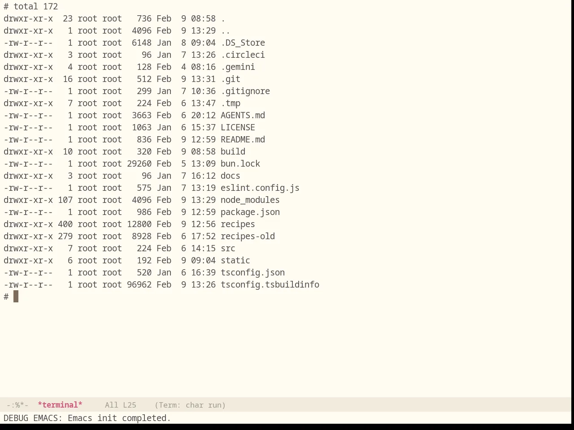
Task: Select tsconfig.json file name
Action: pyautogui.click(x=252, y=272)
